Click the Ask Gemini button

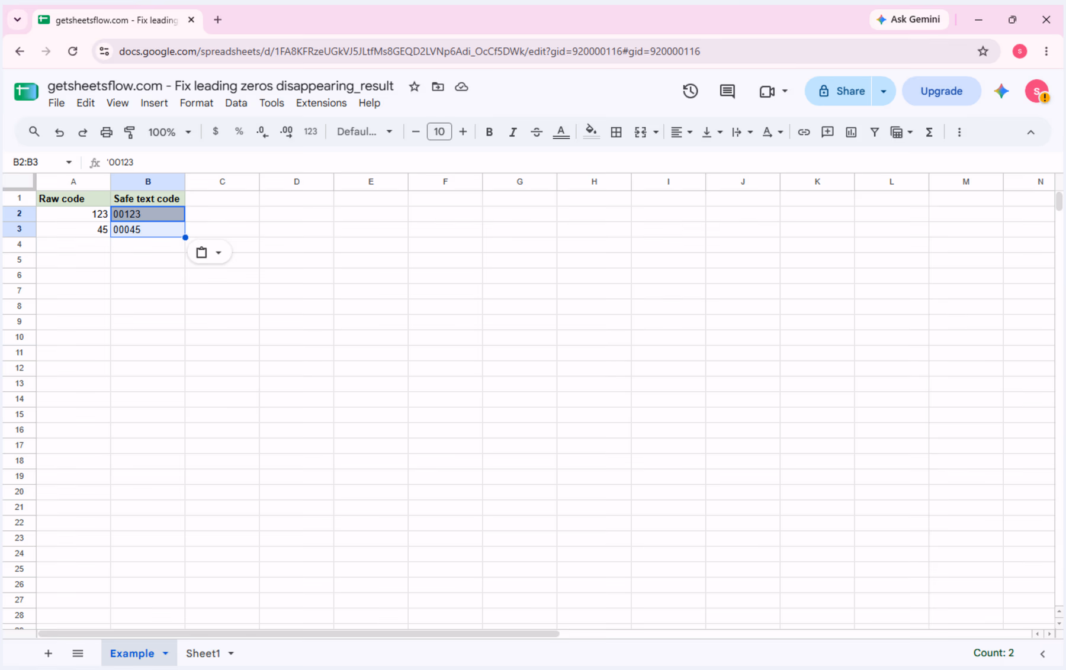[x=908, y=20]
